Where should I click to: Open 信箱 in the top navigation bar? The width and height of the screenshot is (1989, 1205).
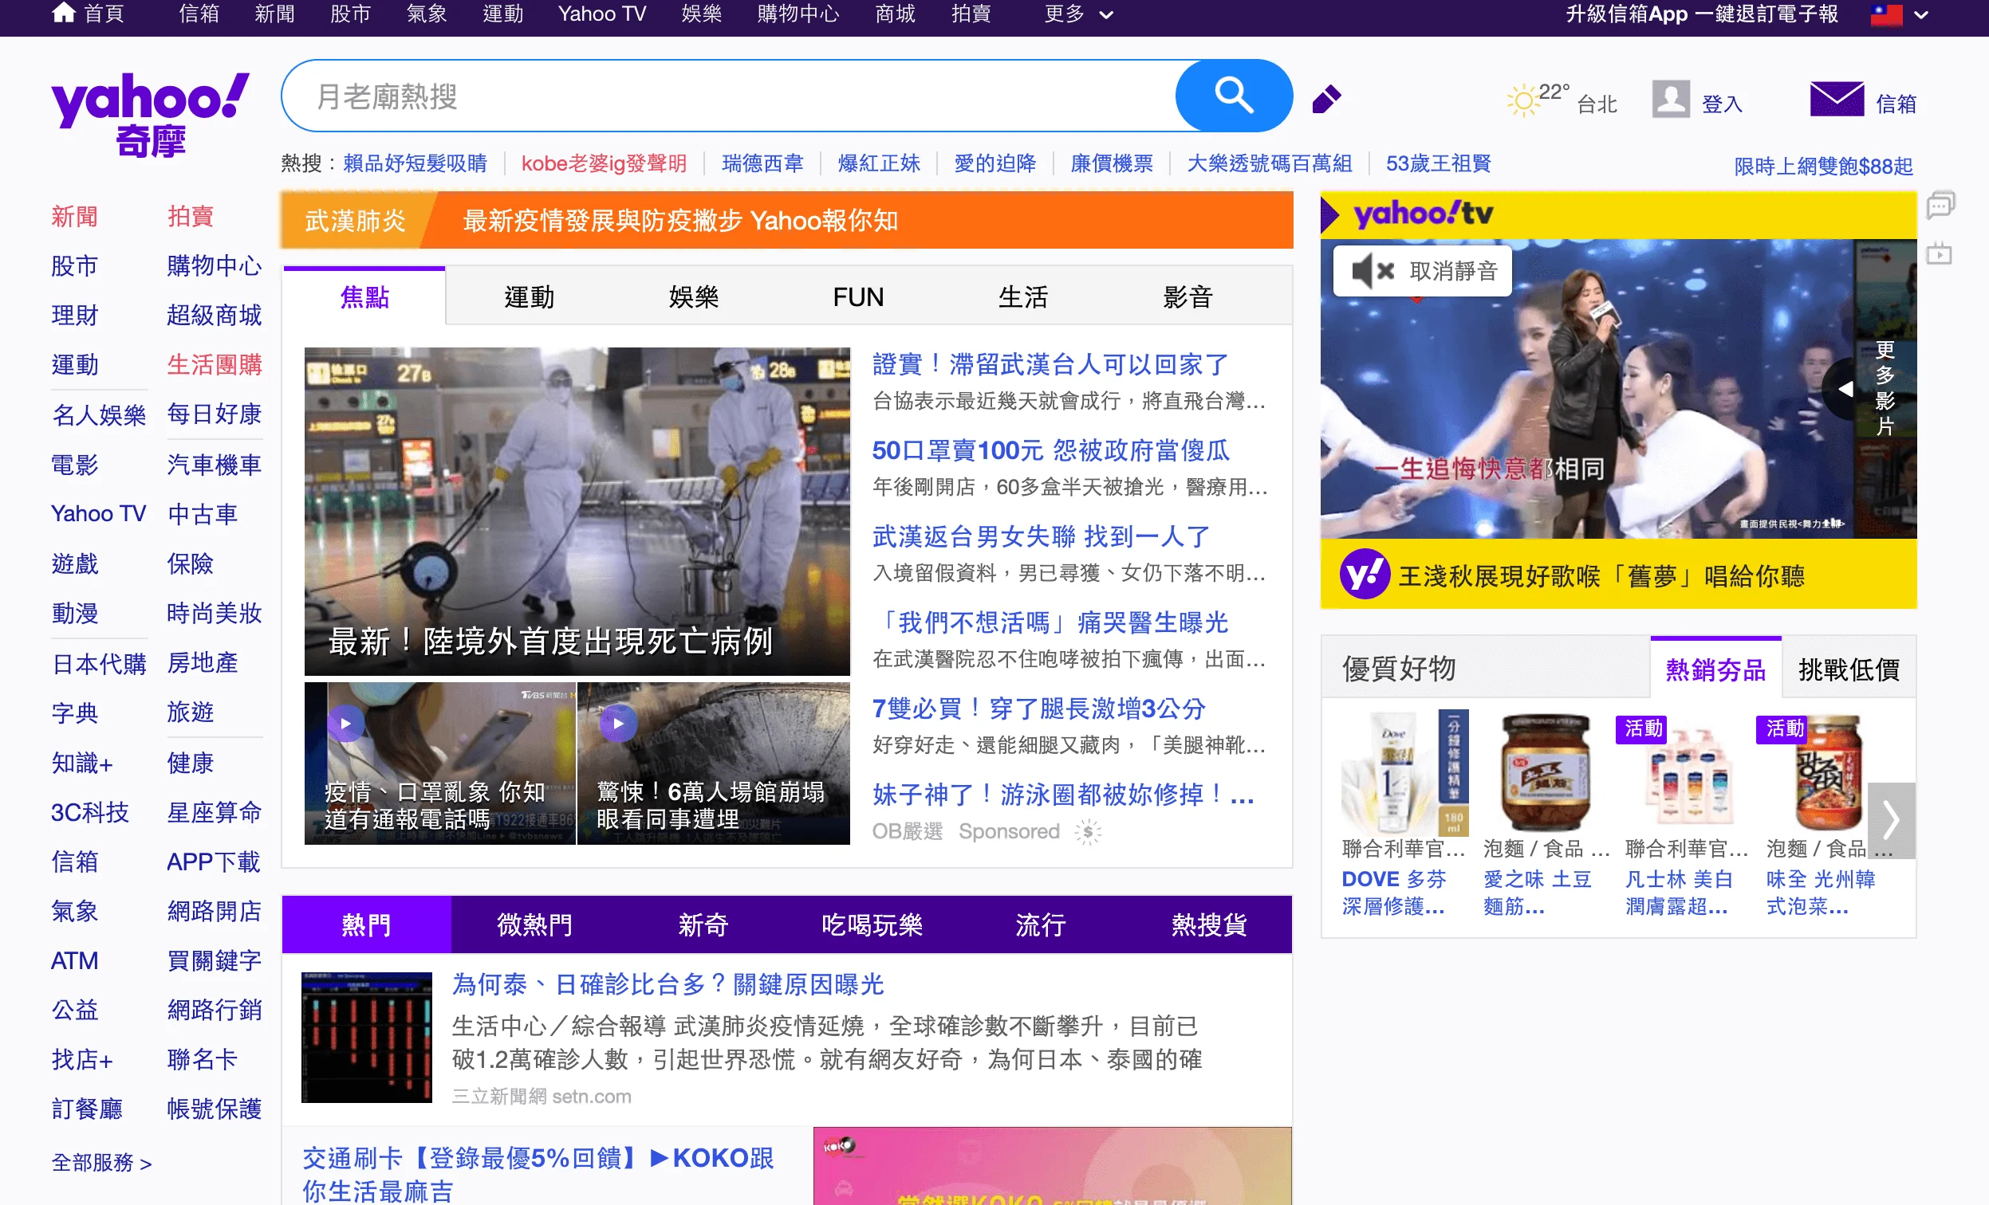pos(199,14)
